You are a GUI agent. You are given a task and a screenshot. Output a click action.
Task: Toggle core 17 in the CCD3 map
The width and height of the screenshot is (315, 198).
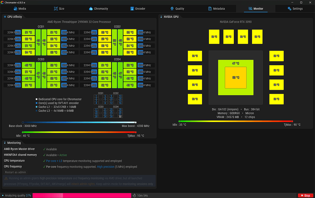(96, 110)
